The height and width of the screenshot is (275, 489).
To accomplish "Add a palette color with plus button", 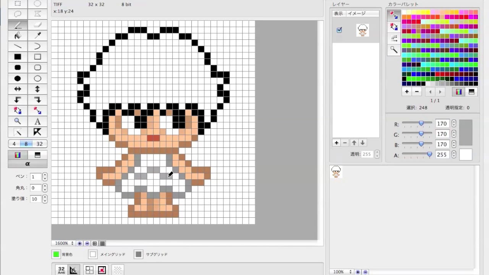I will pos(407,92).
